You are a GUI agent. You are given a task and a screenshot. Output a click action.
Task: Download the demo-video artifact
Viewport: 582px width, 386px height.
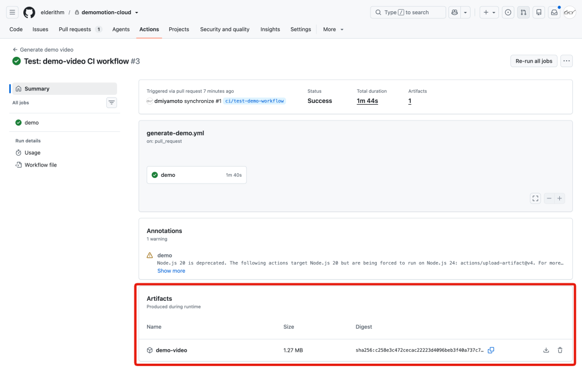(546, 350)
